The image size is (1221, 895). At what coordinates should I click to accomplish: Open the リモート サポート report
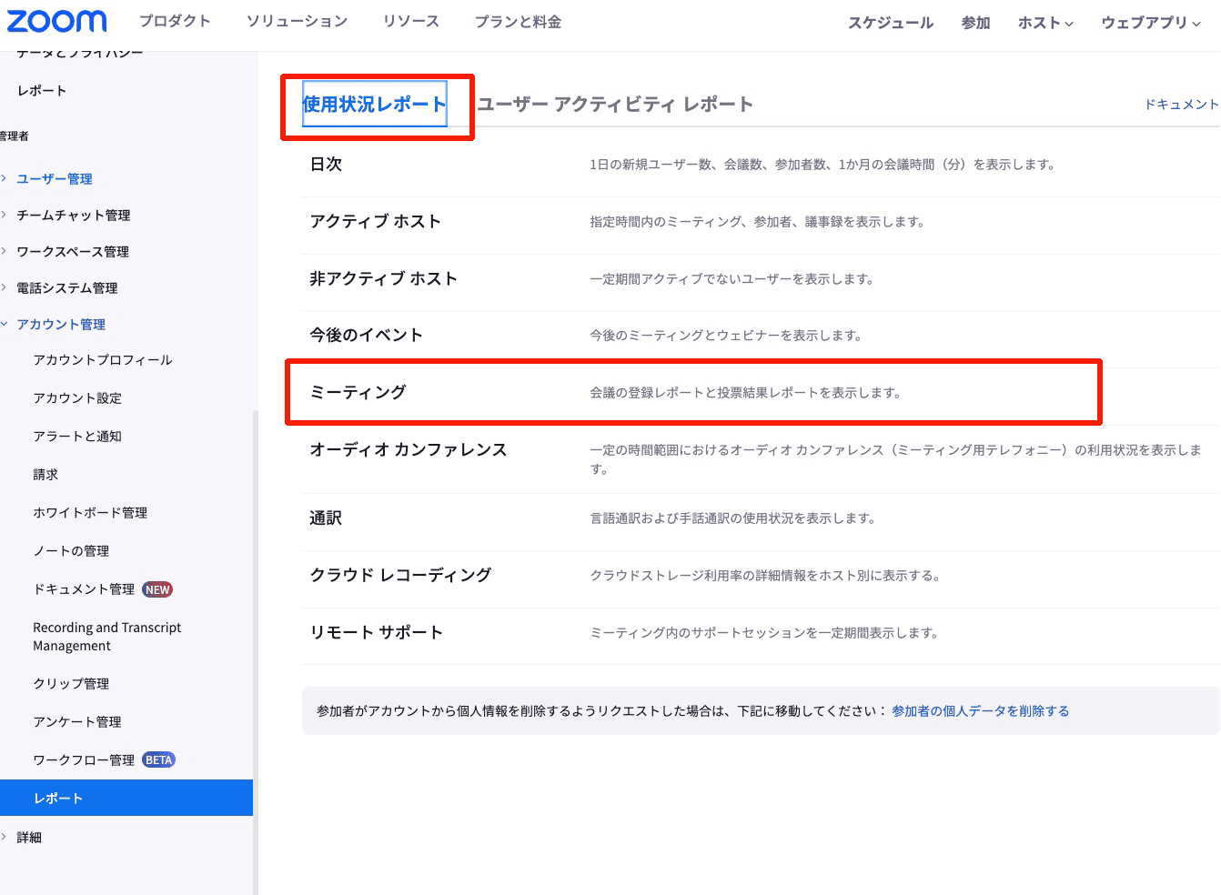376,632
